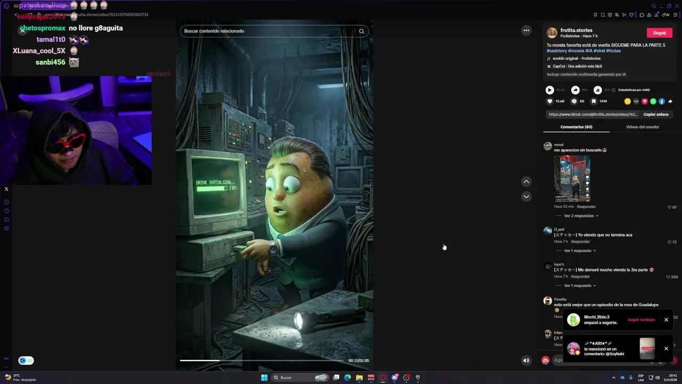682x384 pixels.
Task: Click the like heart icon showing 13.6K
Action: 550,101
